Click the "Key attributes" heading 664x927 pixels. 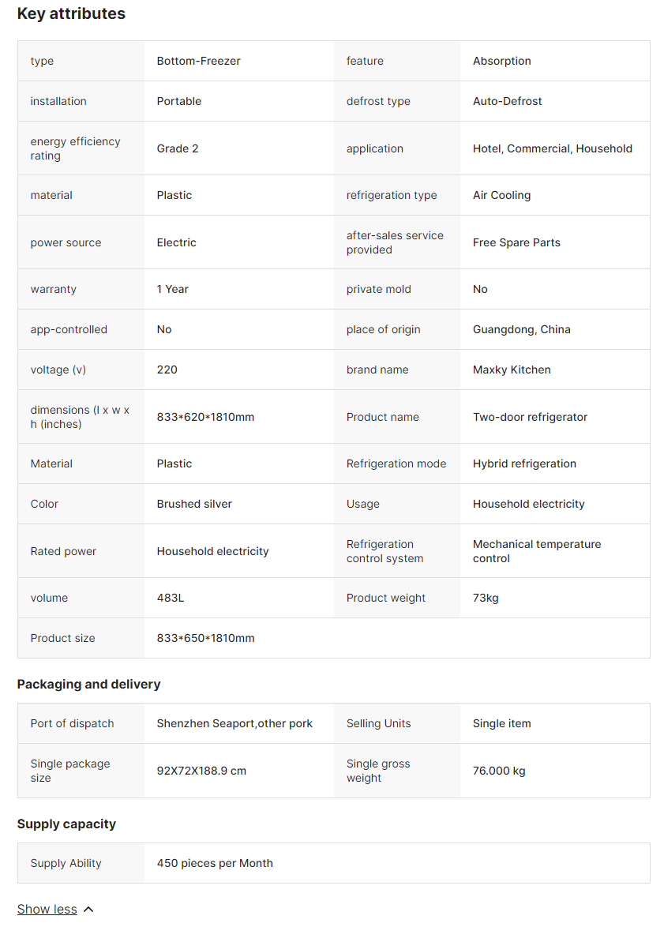[x=71, y=13]
